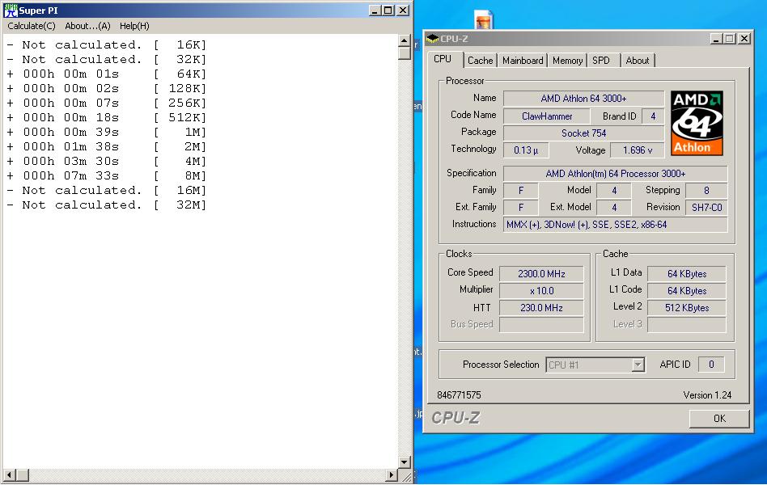Click the Version 1.24 label

pos(707,395)
